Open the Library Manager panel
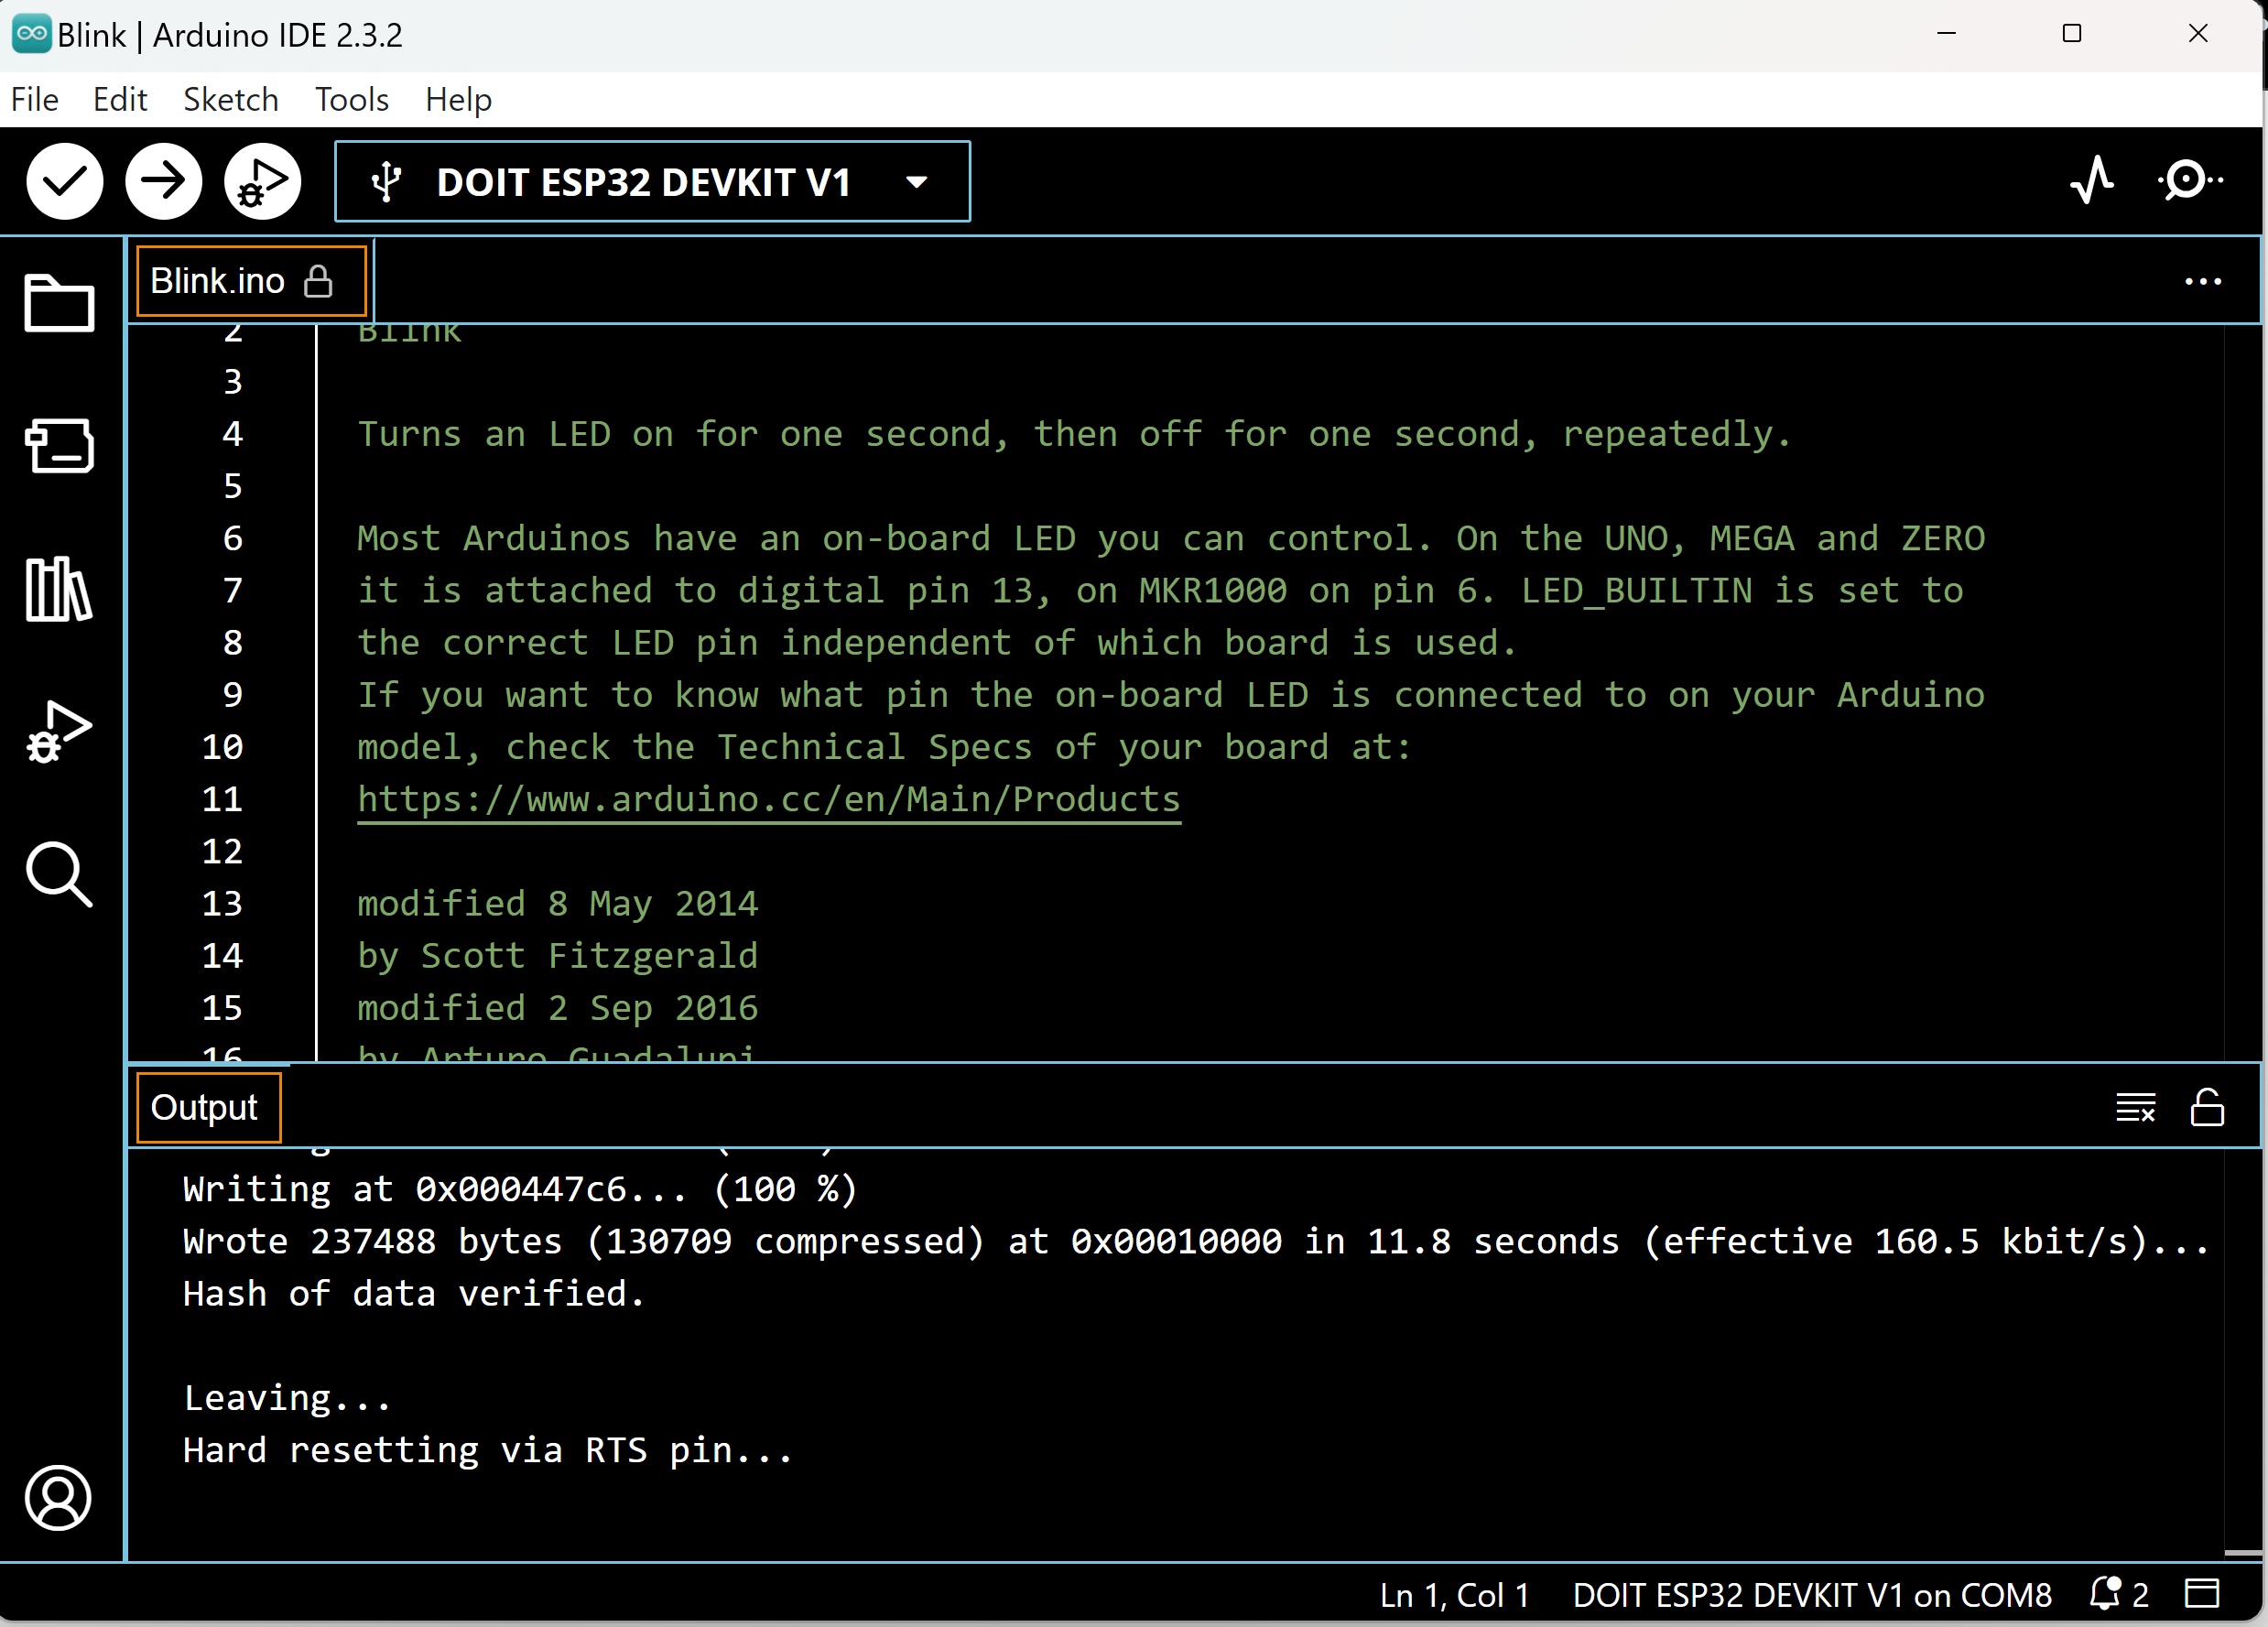Screen dimensions: 2268x1627 pos(59,589)
